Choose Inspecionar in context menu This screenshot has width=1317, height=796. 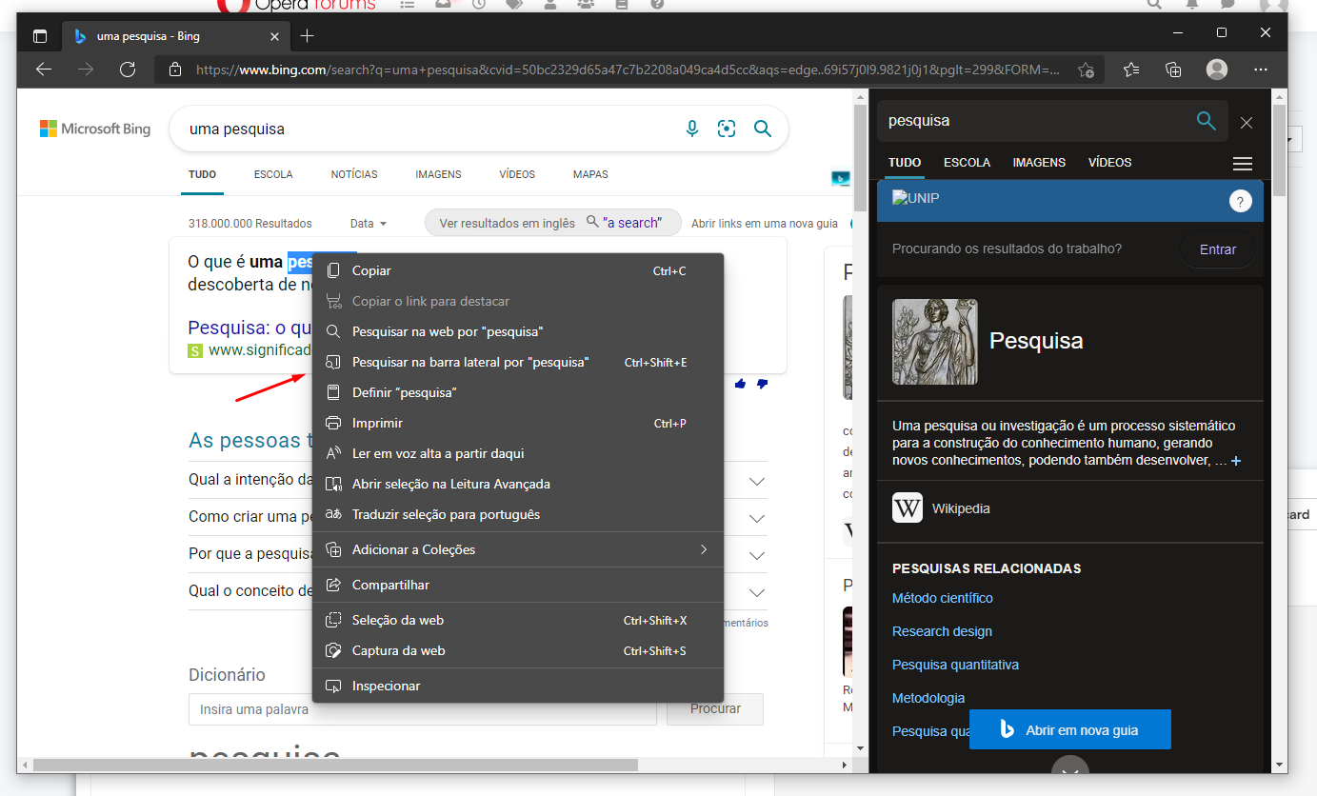(x=518, y=686)
